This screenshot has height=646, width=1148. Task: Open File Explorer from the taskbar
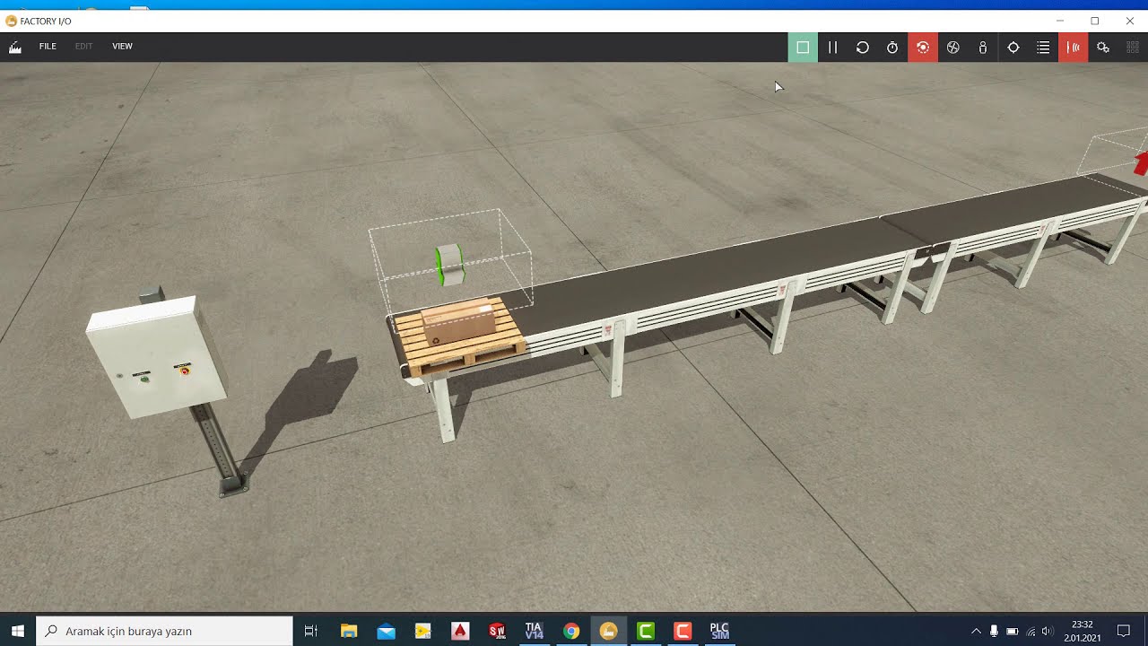349,631
